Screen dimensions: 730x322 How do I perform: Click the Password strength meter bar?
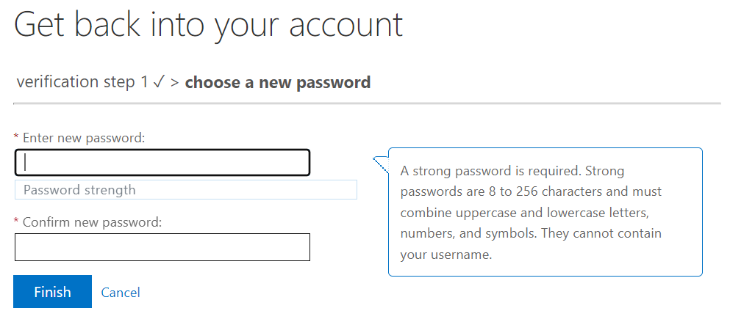tap(186, 189)
